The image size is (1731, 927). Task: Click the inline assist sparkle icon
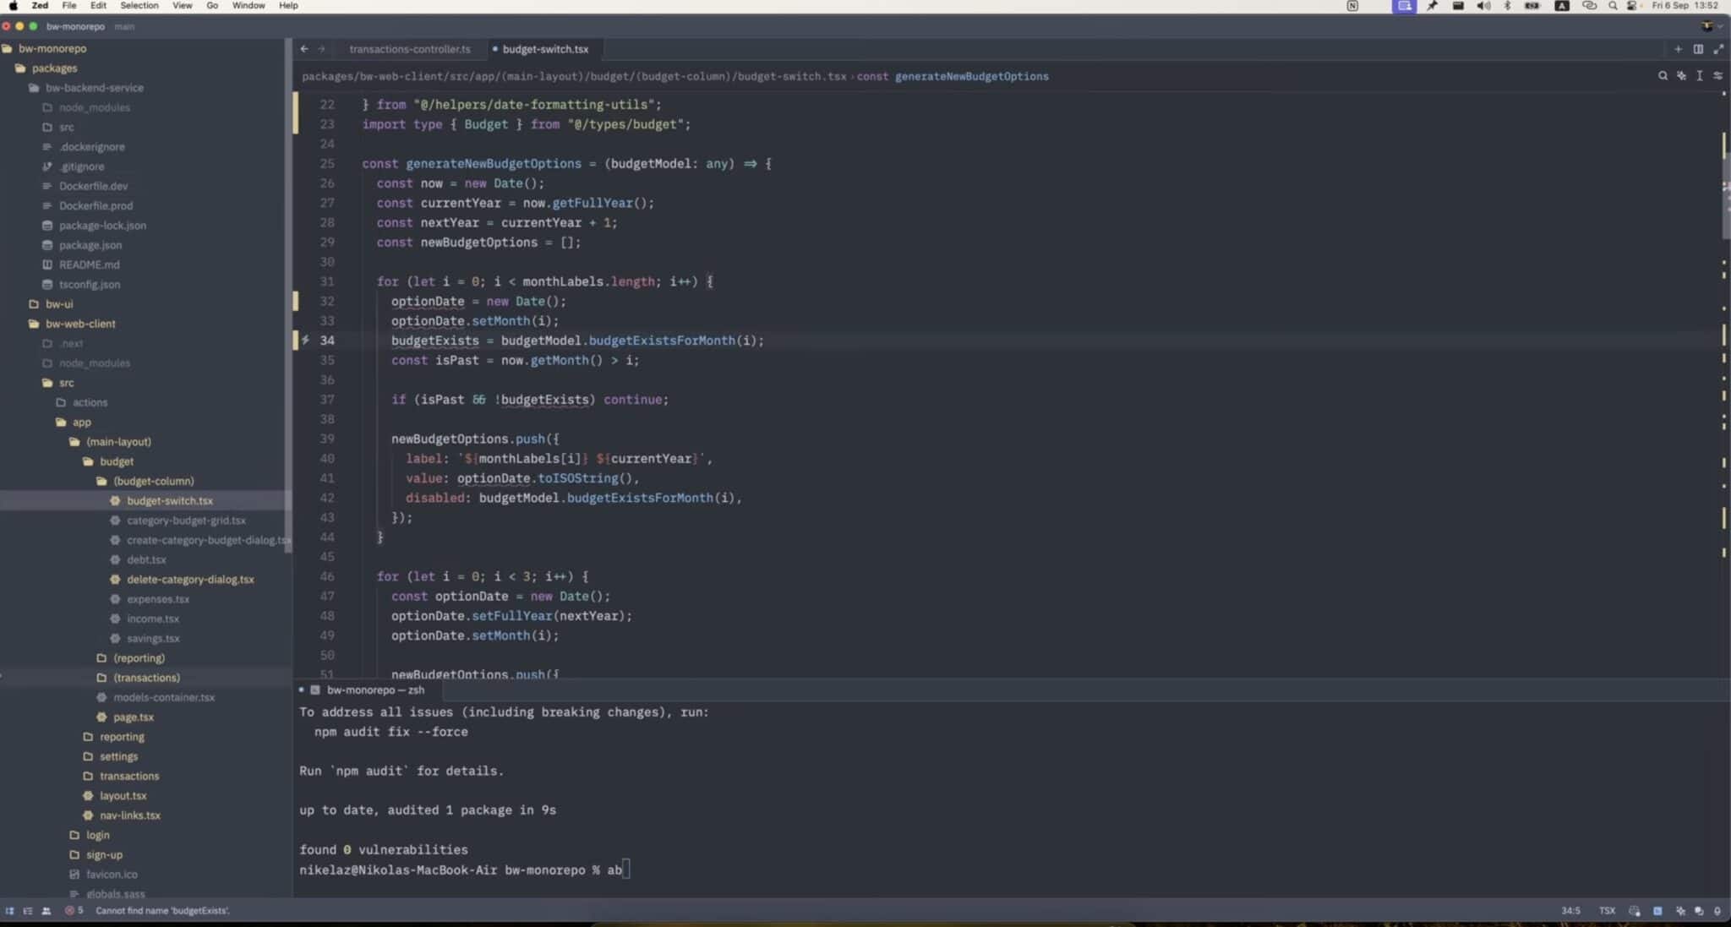(1680, 76)
